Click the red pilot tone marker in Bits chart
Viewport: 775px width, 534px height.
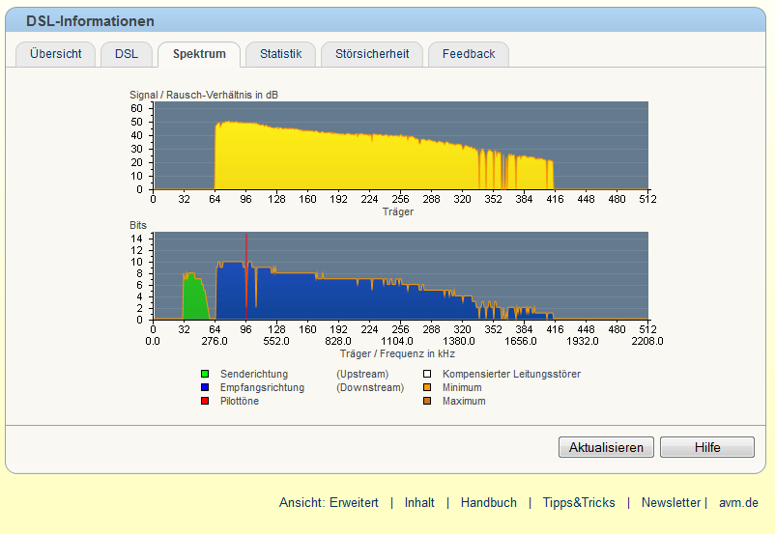[246, 276]
